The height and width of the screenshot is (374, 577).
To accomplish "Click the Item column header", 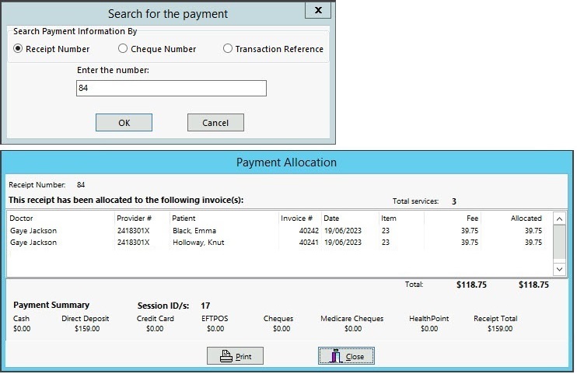I will (x=389, y=218).
